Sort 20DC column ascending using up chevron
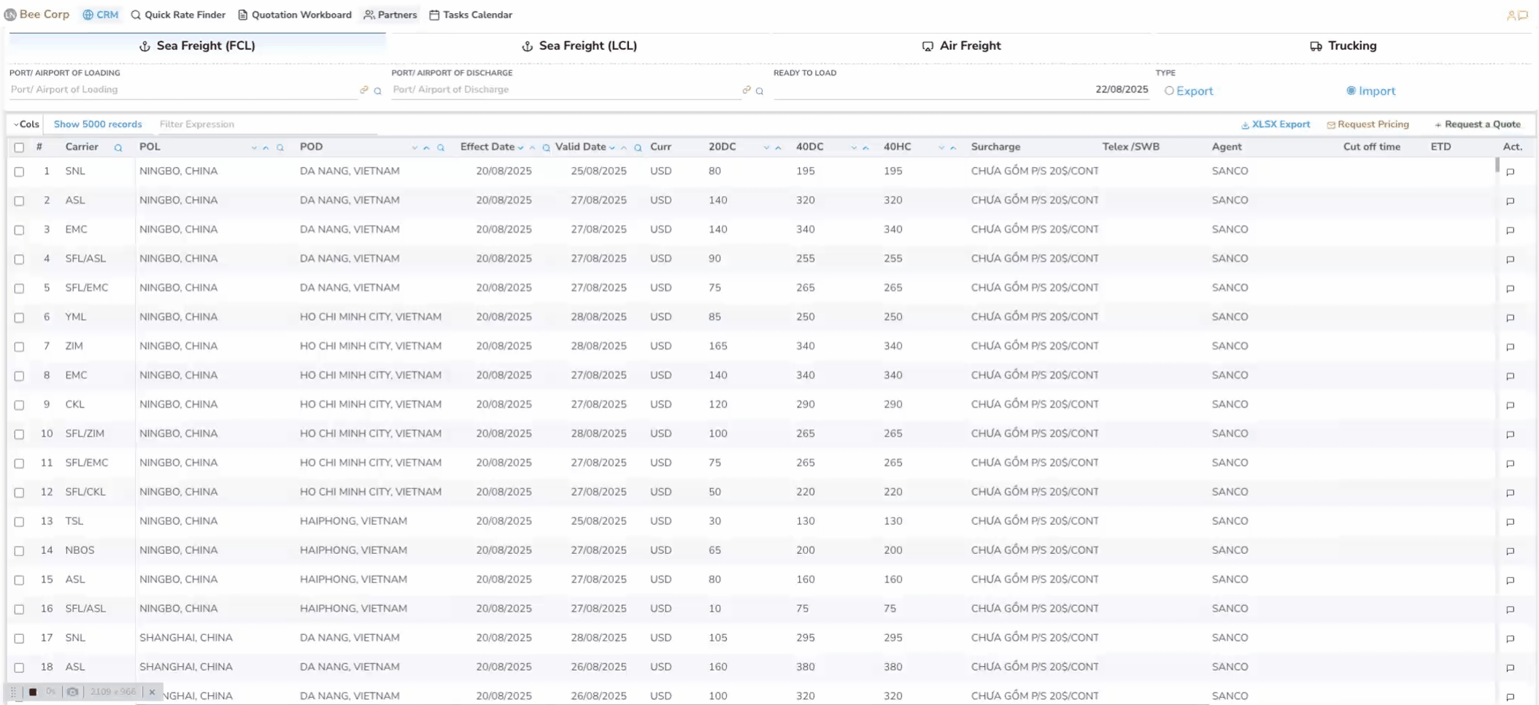The height and width of the screenshot is (705, 1539). 778,148
